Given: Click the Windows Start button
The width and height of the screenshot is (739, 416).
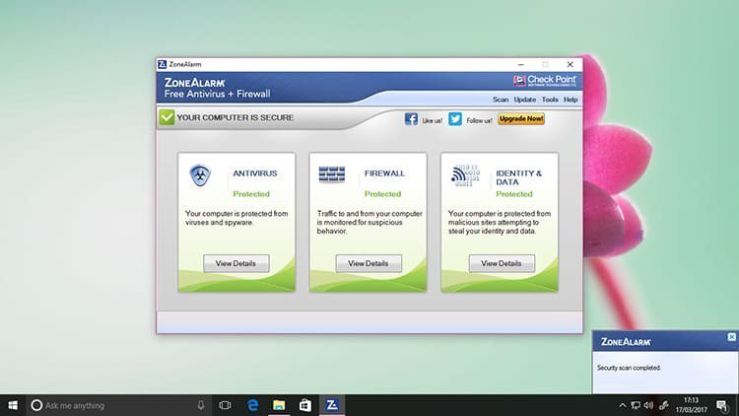Looking at the screenshot, I should click(13, 405).
